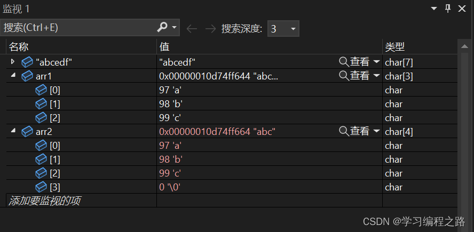
Task: Open visualizer dropdown arrow in arr2 row
Action: [376, 131]
